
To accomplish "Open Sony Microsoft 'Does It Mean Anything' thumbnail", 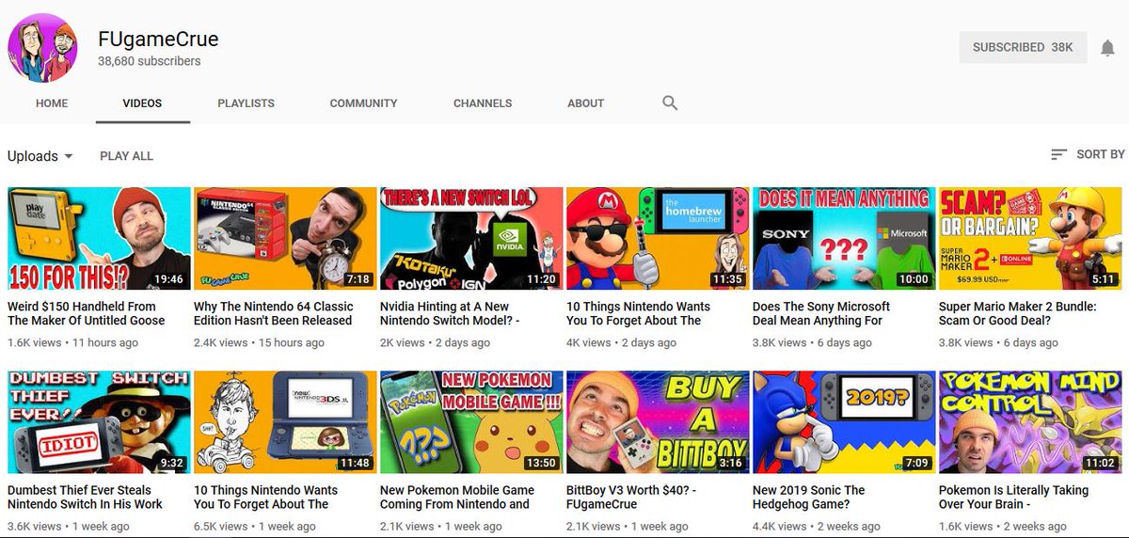I will click(x=844, y=238).
